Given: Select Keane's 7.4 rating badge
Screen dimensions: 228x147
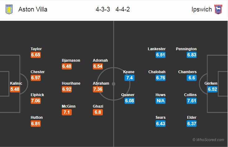Looking at the screenshot, I should [x=130, y=78].
